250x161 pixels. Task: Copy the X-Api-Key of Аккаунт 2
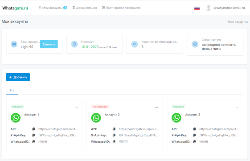pyautogui.click(x=114, y=135)
